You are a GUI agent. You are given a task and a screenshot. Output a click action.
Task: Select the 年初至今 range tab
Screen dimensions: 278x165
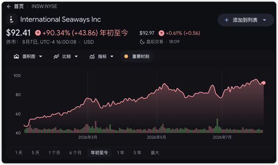99,153
